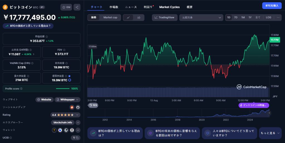
Task: Select the 1D time range
Action: [229, 18]
